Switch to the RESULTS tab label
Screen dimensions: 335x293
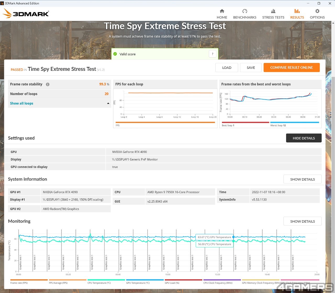(x=297, y=17)
